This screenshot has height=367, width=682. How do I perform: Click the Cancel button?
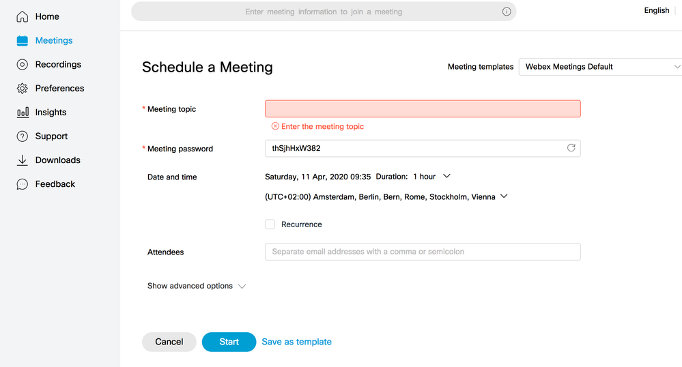(169, 342)
